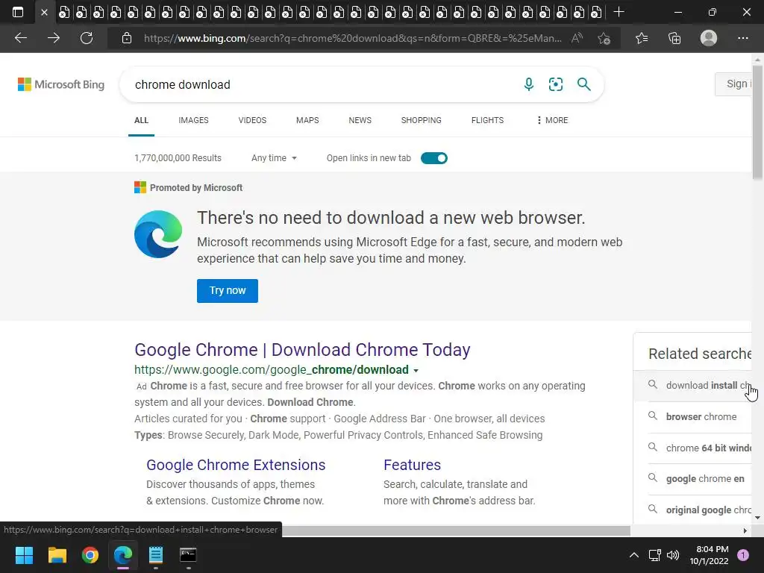Viewport: 764px width, 573px height.
Task: Select related search 'download install chrome'
Action: point(693,386)
